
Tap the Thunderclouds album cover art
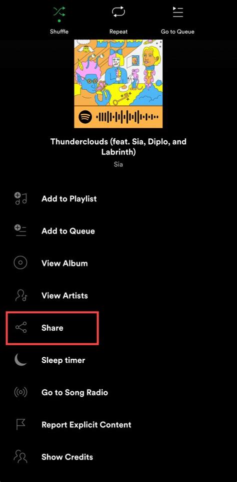[x=118, y=73]
